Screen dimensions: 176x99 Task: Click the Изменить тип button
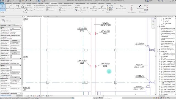tap(18, 25)
